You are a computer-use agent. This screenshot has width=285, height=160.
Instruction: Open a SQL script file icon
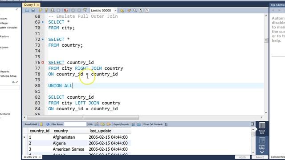(x=27, y=11)
